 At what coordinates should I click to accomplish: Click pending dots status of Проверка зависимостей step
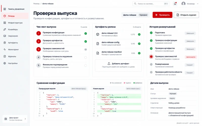click(86, 49)
